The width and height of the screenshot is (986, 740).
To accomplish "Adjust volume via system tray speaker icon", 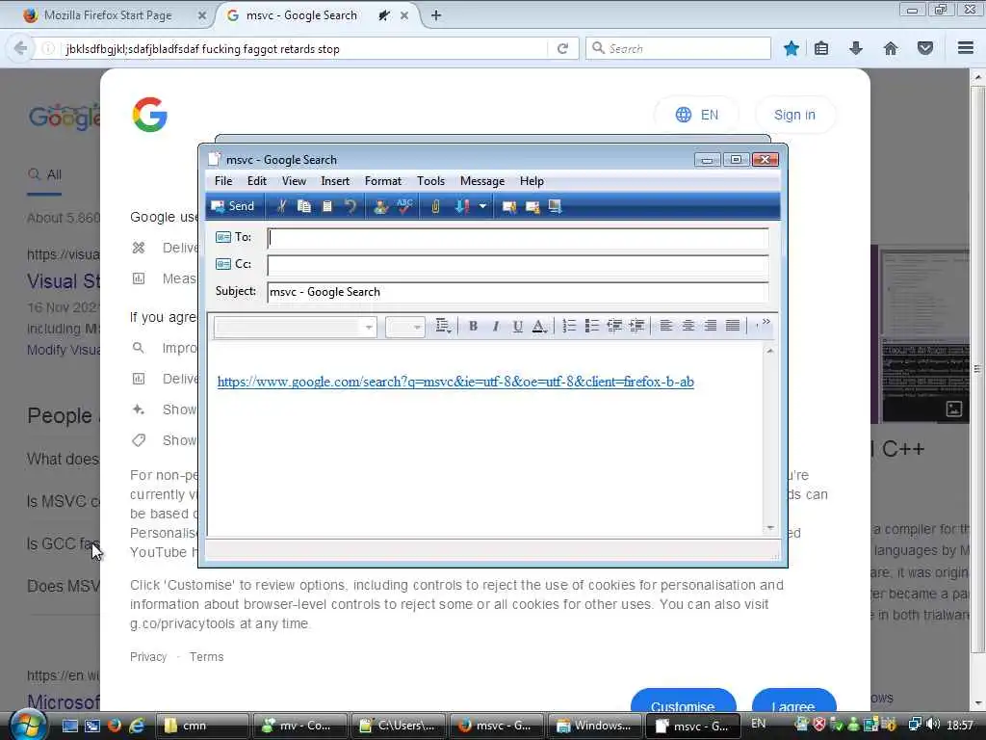I will pos(933,725).
